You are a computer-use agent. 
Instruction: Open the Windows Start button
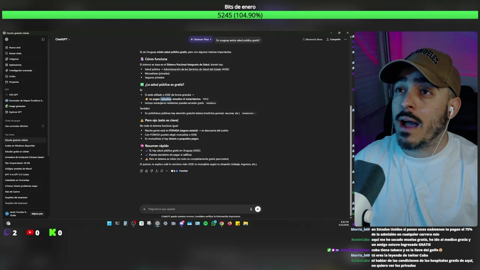click(109, 223)
